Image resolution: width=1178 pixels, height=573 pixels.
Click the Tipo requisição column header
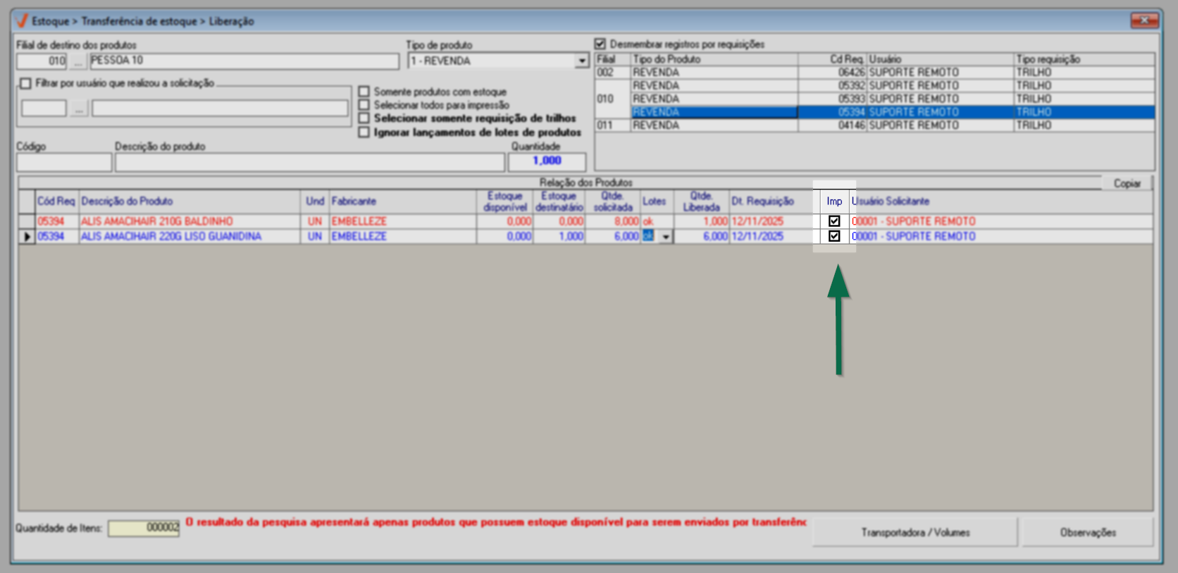[x=1084, y=59]
